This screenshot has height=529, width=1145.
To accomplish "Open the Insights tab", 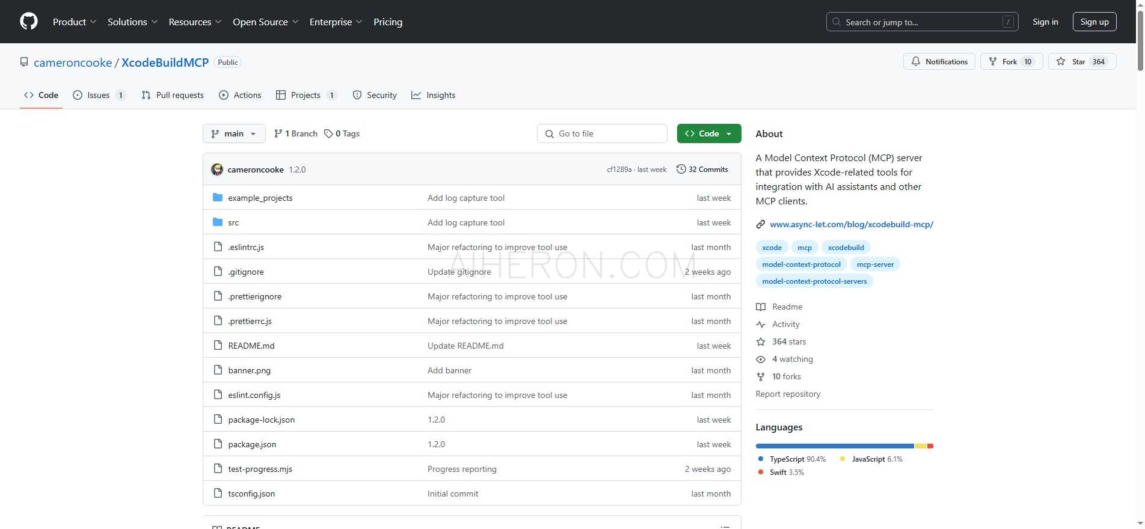I will [x=433, y=95].
